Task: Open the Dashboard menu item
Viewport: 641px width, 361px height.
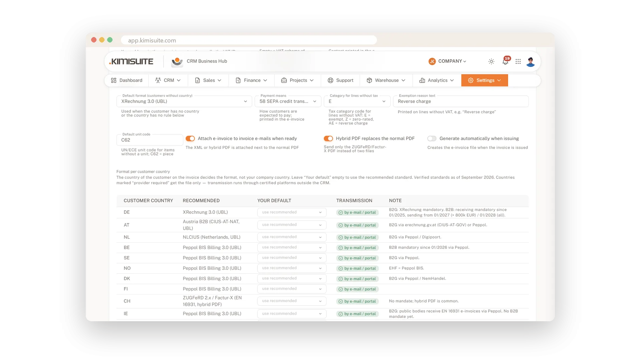Action: pos(127,80)
